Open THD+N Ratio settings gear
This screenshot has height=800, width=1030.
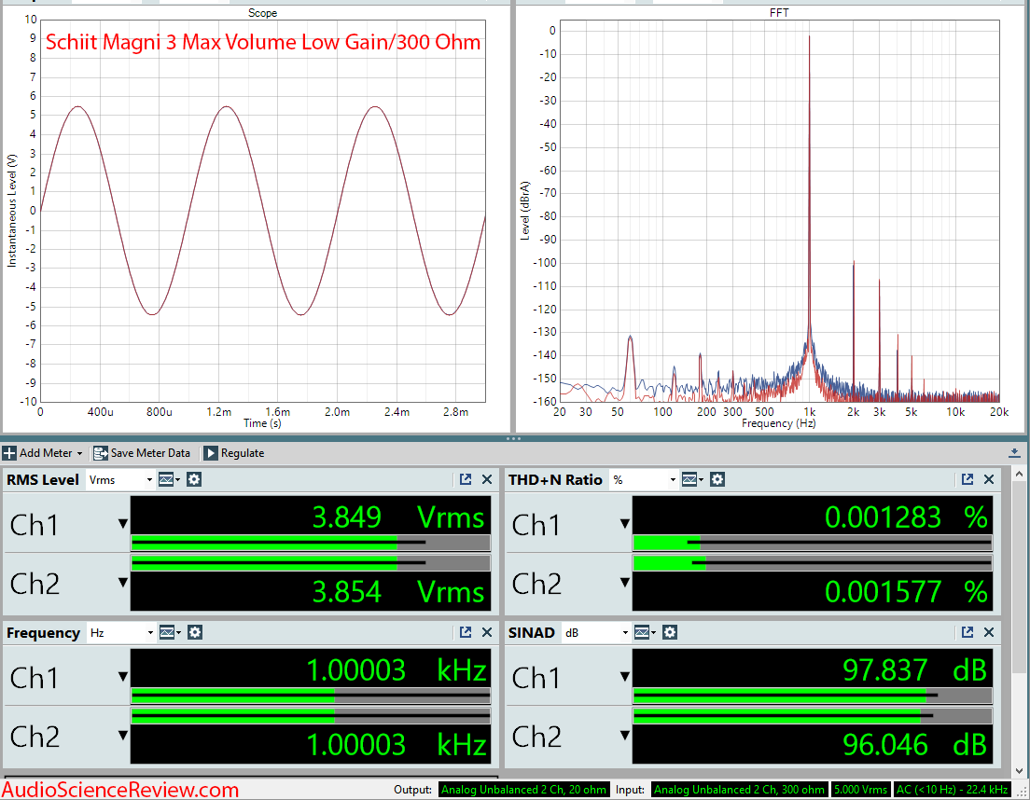click(x=717, y=480)
